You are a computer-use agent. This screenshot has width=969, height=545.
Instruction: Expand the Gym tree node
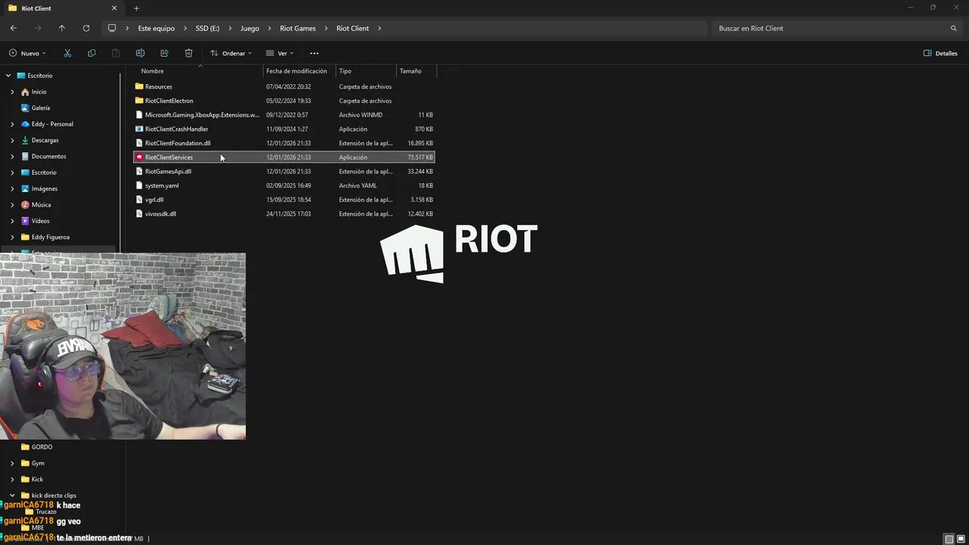click(x=12, y=463)
